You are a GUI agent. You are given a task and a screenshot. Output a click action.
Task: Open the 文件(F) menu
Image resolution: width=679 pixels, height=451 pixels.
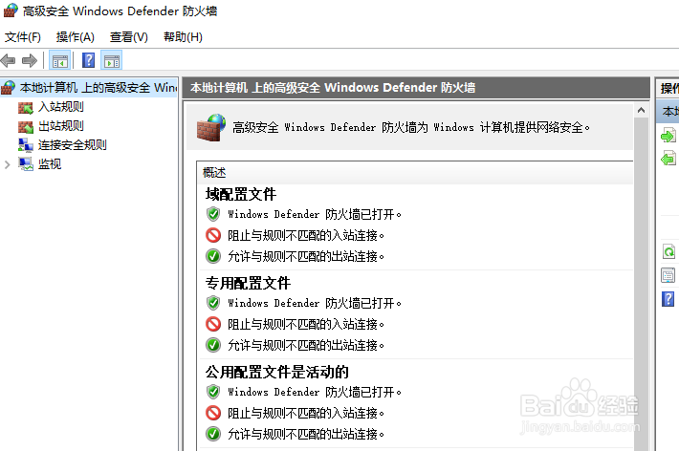click(23, 37)
